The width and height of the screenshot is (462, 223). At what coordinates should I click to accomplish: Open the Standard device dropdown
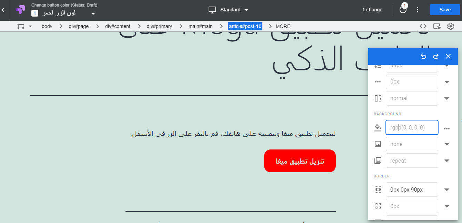coord(246,10)
